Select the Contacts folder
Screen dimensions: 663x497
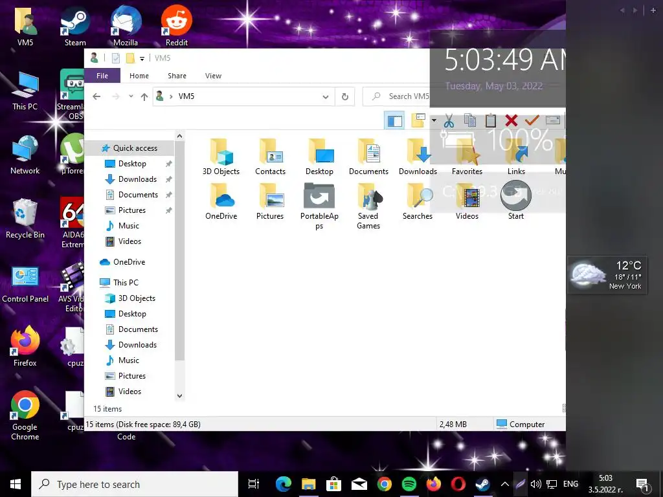(270, 157)
